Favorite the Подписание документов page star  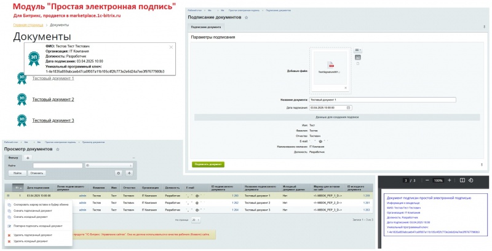[x=247, y=18]
